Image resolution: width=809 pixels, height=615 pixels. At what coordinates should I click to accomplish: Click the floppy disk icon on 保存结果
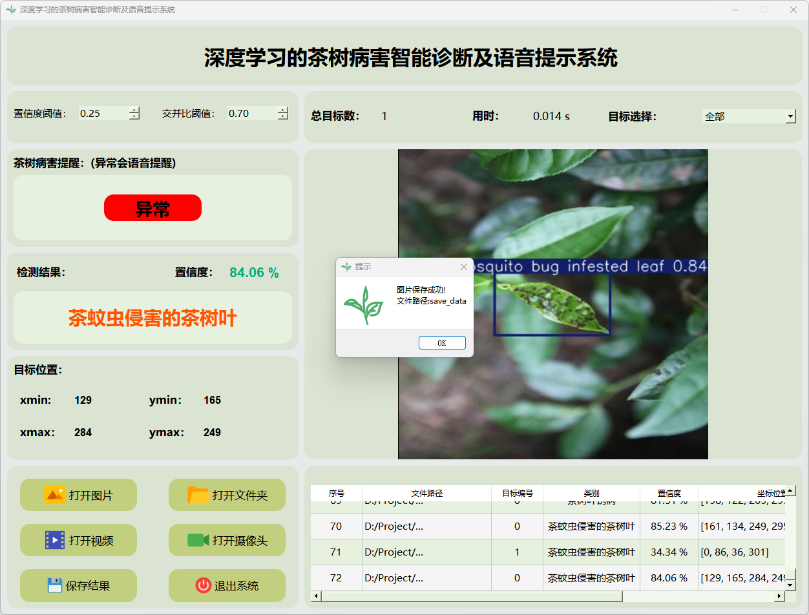tap(55, 585)
